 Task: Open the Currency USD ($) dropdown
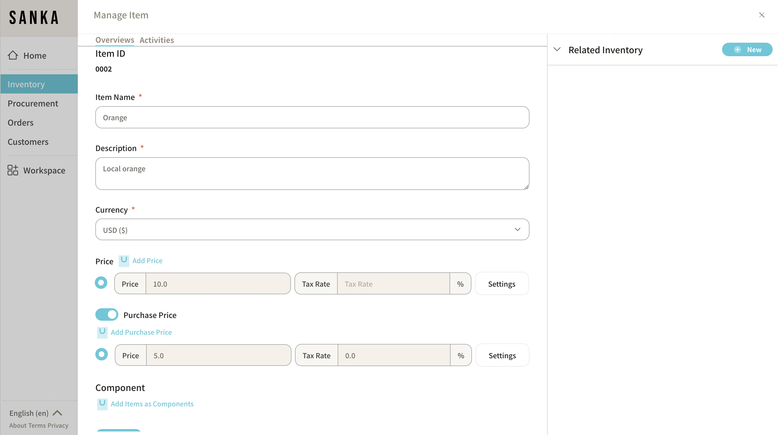[312, 230]
